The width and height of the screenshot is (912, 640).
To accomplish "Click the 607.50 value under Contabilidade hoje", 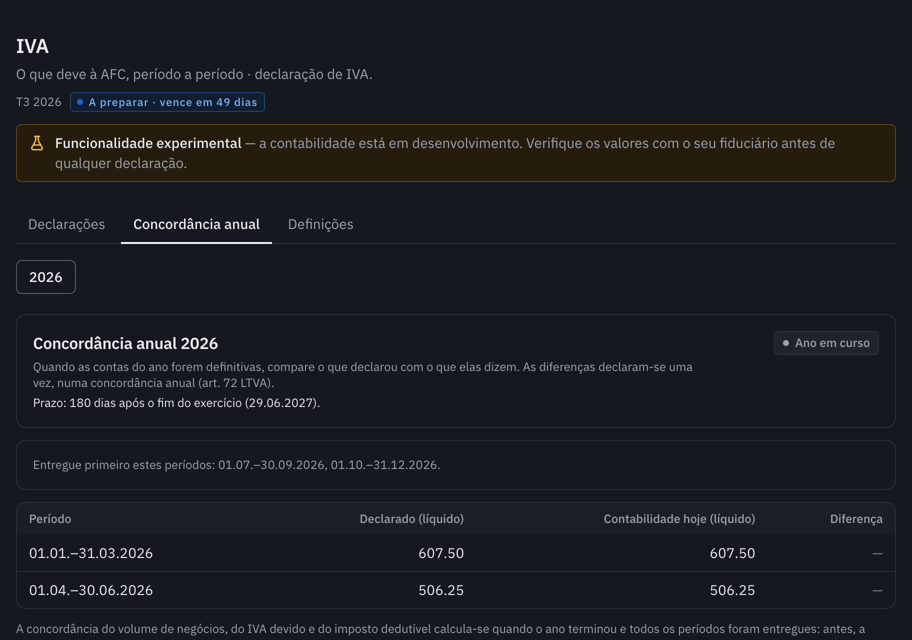I will 732,553.
